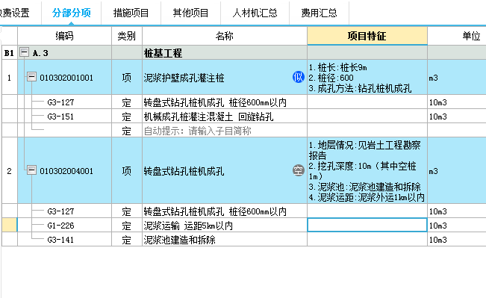Click the blue 似 badge on row 1
Viewport: 486px width, 298px height.
tap(298, 77)
